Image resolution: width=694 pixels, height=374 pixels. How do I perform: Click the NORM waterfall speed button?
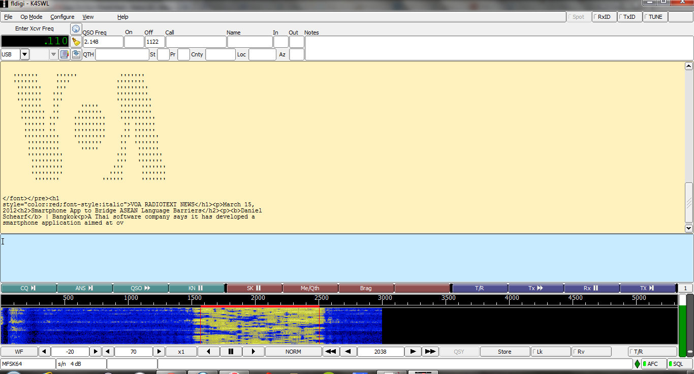pos(293,352)
